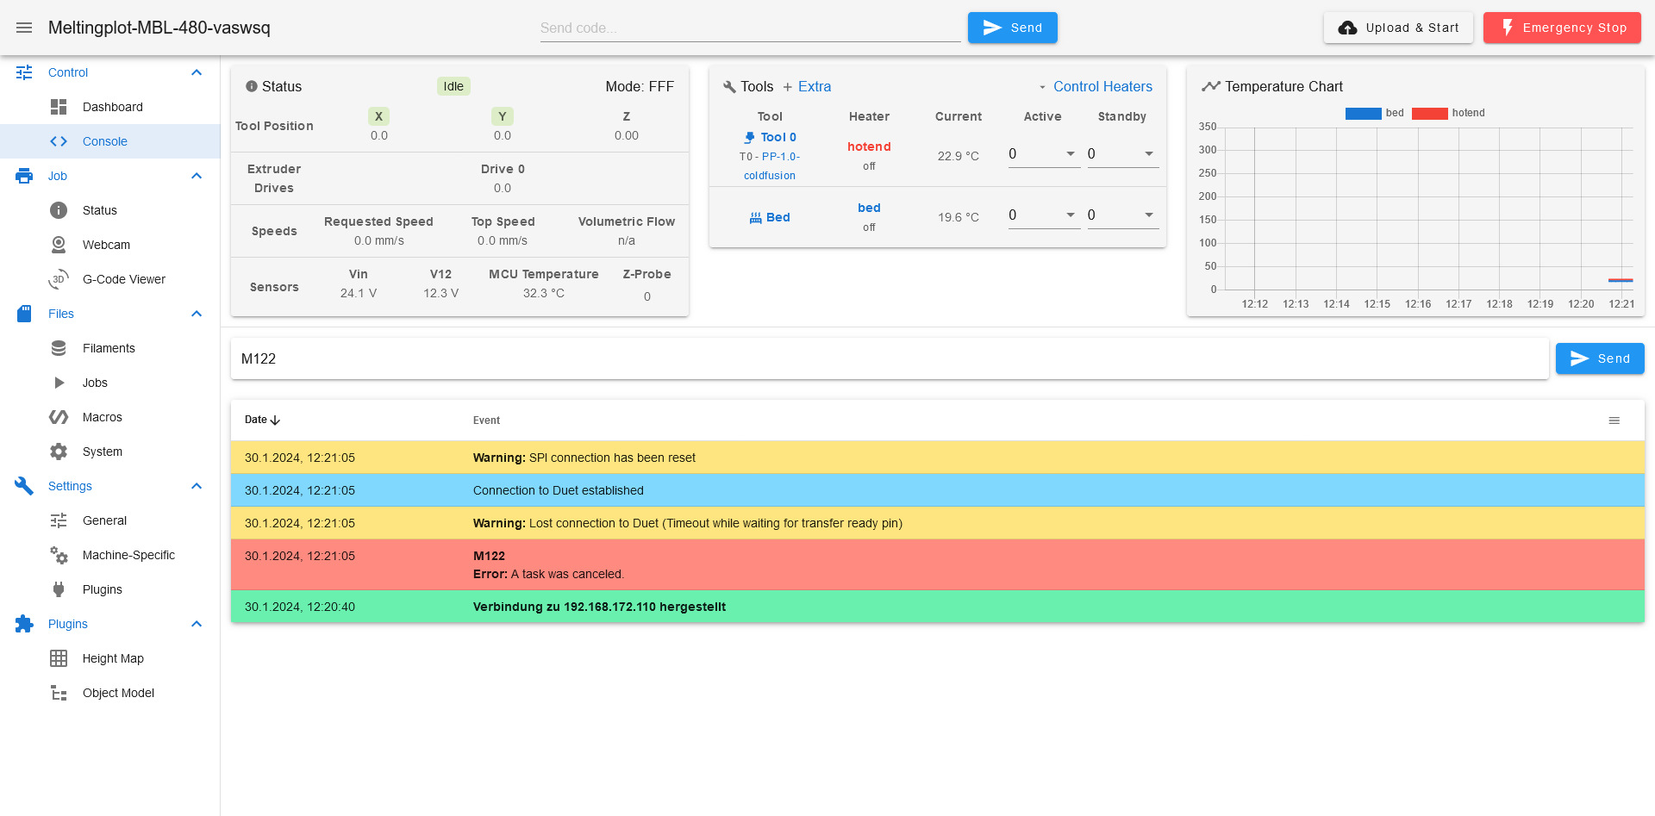Toggle the Y axis homed indicator
The width and height of the screenshot is (1655, 816).
(x=503, y=116)
